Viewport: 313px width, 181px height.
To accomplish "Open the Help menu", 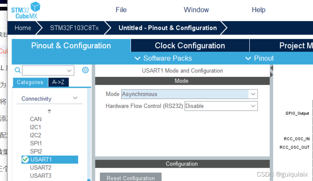I will click(259, 10).
